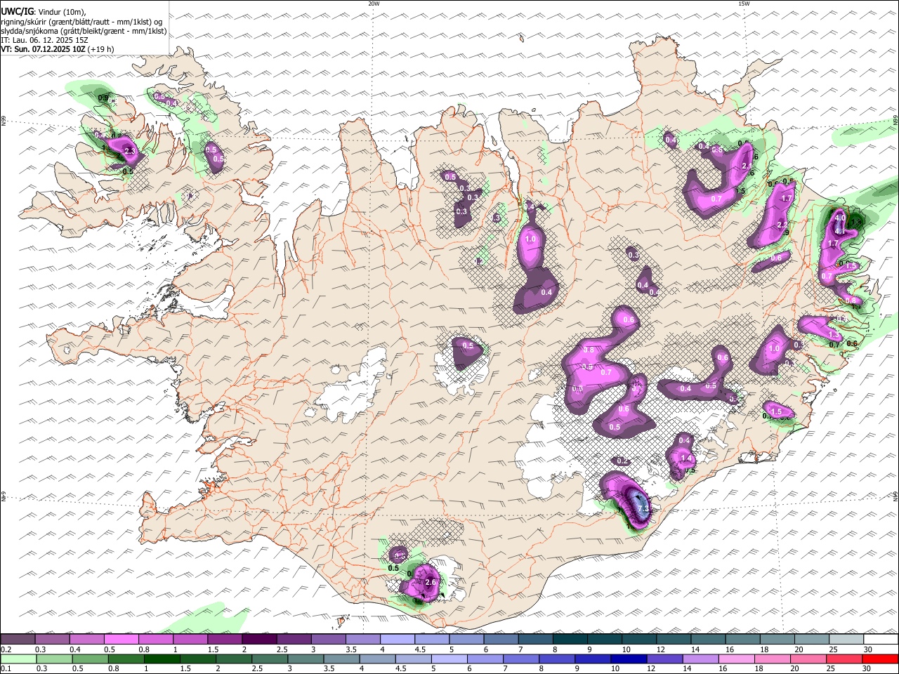Select the 'VT: Sun. 07.12.2025 10Z' valid time
This screenshot has width=899, height=674.
pos(43,49)
